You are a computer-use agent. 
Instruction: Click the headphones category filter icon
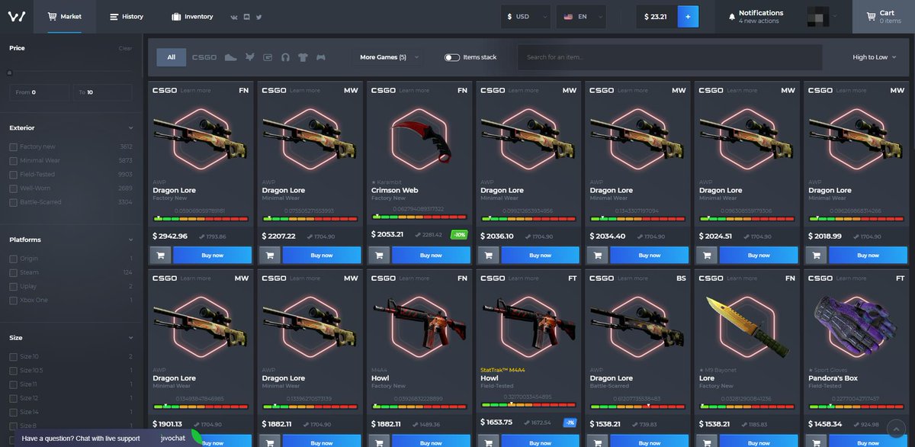coord(286,56)
